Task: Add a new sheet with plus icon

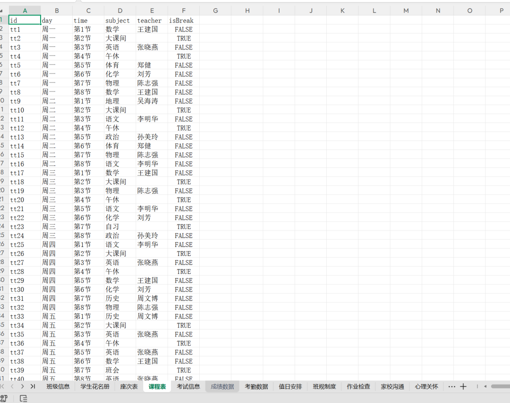Action: click(x=463, y=387)
